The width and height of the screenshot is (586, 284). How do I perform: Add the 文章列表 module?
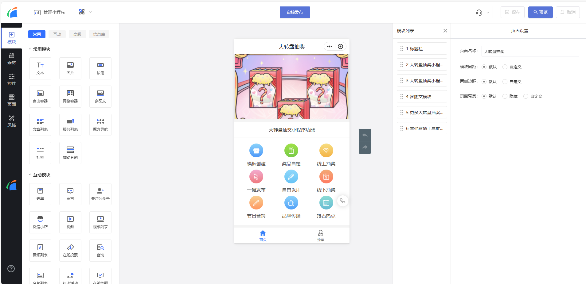click(40, 125)
